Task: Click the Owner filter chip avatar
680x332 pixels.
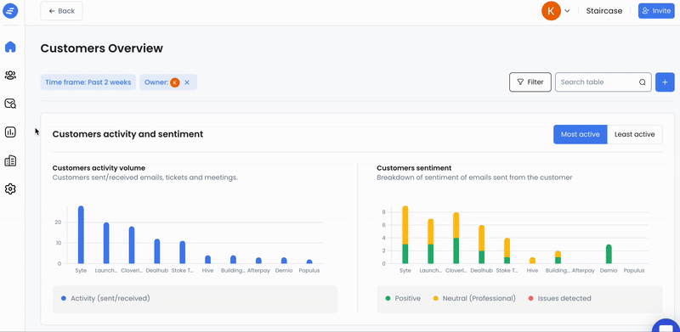Action: (x=175, y=82)
